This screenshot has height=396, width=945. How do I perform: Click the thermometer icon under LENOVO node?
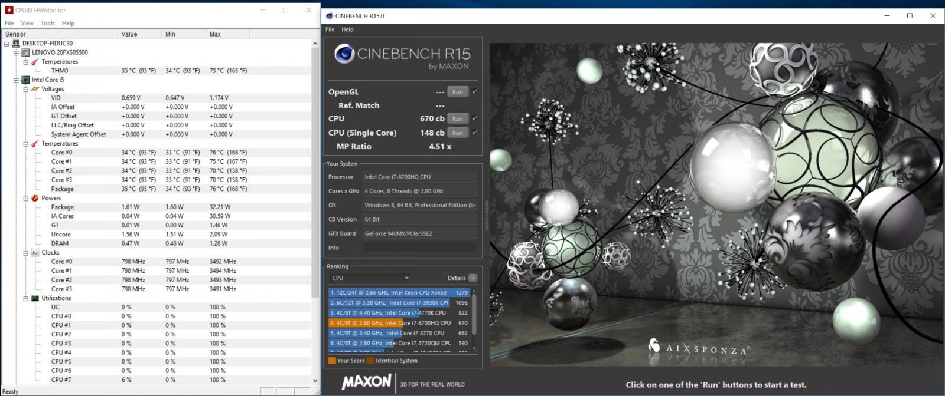coord(35,62)
